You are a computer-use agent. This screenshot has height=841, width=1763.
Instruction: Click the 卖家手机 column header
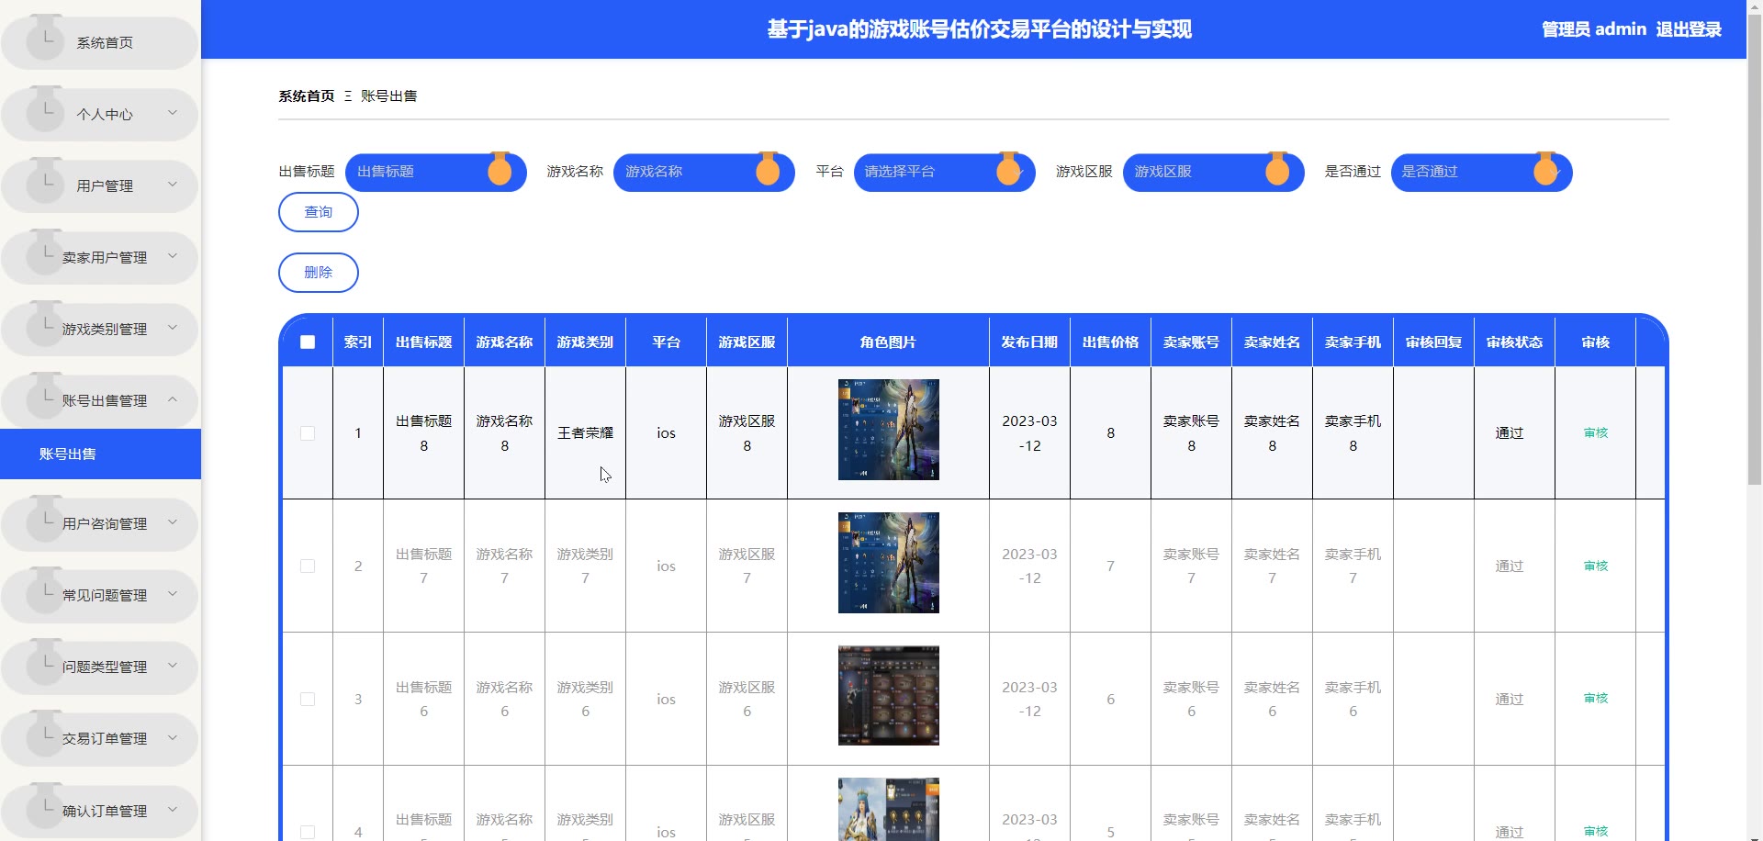pos(1353,342)
